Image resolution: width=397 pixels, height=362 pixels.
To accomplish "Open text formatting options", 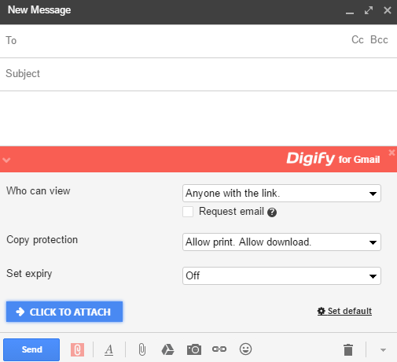I will tap(108, 349).
